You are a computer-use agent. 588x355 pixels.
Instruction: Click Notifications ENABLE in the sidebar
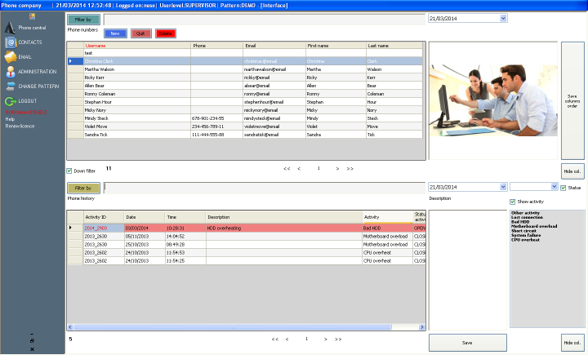[x=26, y=112]
